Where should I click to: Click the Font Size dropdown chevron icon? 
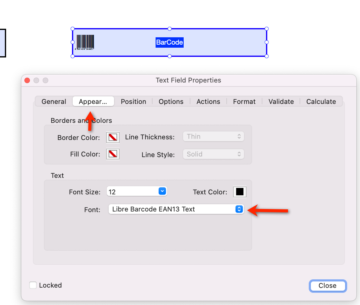pyautogui.click(x=162, y=191)
